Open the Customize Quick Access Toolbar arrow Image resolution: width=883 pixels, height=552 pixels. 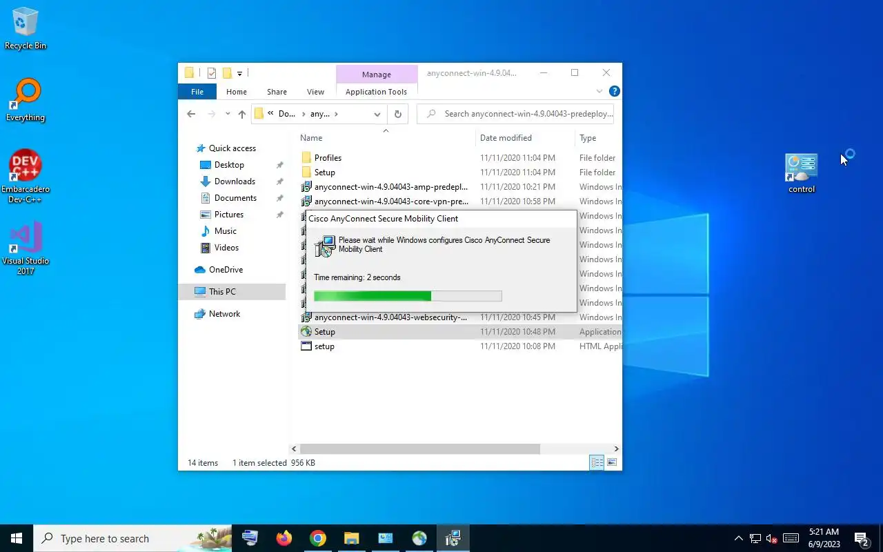coord(239,73)
